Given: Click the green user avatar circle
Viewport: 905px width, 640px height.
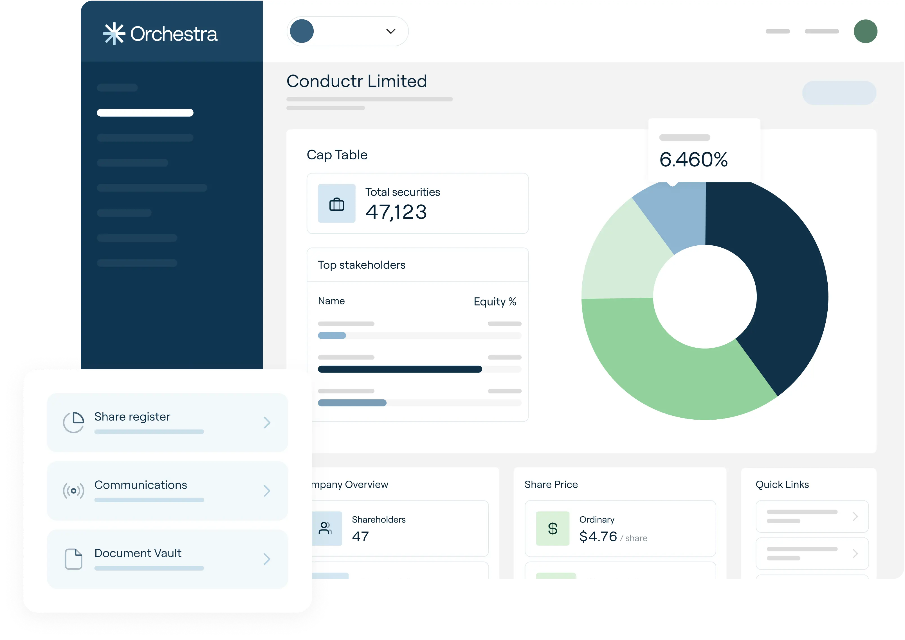Looking at the screenshot, I should [x=865, y=31].
